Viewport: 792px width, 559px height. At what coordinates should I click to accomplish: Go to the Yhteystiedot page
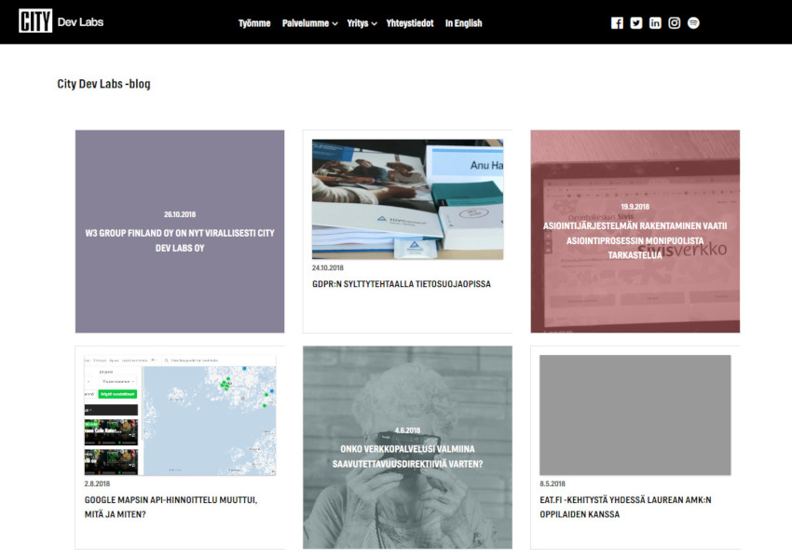click(x=410, y=23)
